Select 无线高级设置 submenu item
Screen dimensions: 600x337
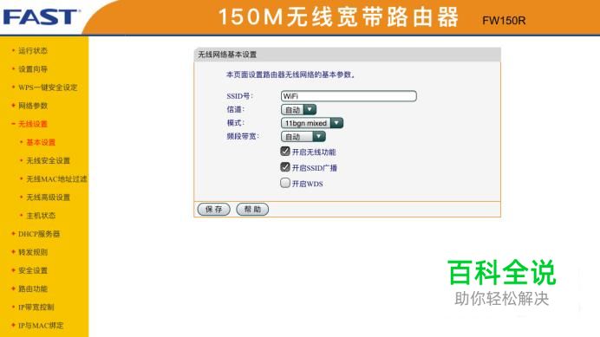pos(49,198)
